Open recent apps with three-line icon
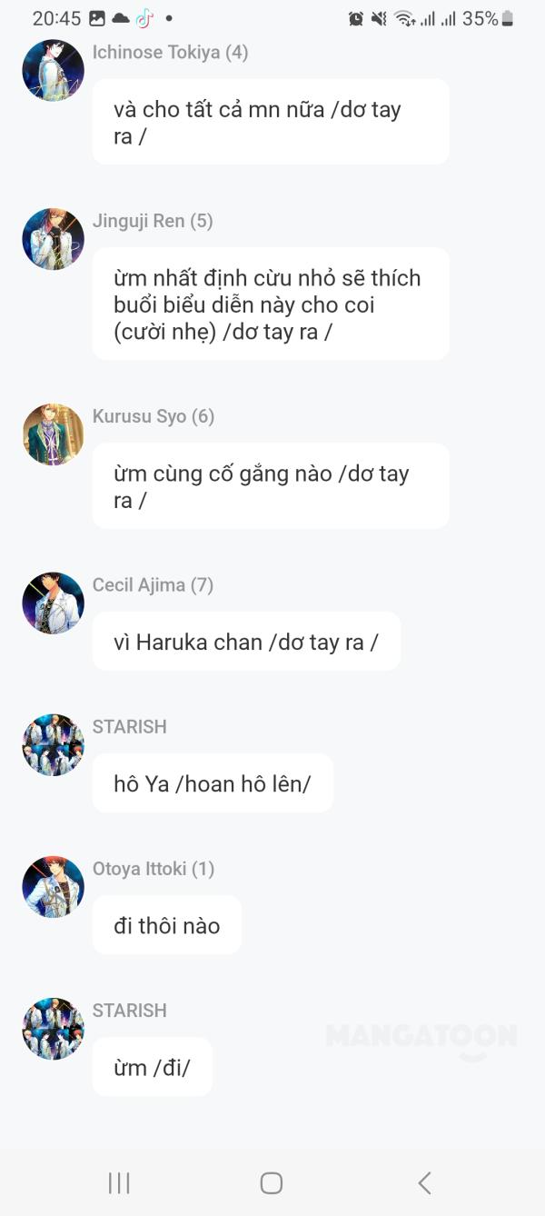 pyautogui.click(x=119, y=1182)
